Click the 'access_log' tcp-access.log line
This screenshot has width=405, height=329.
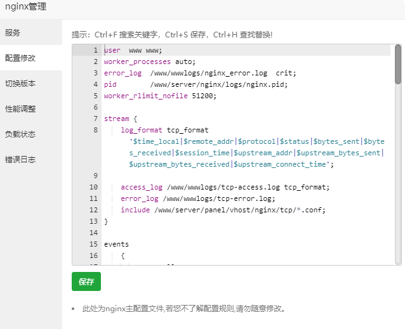225,187
